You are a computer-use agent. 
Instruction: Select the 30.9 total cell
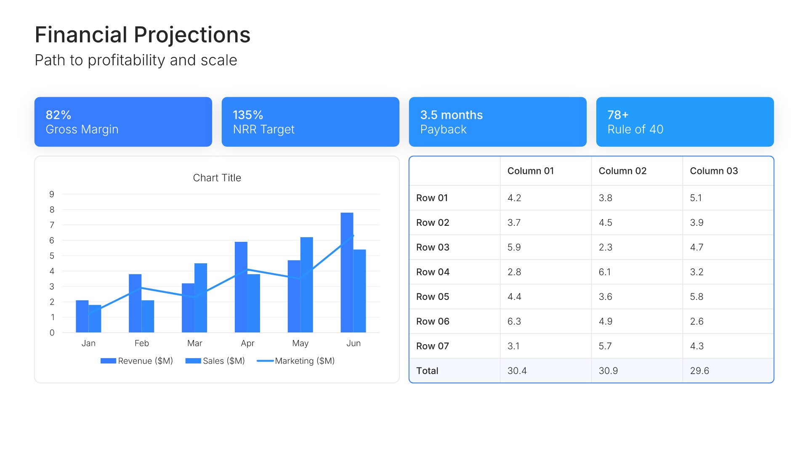tap(608, 371)
